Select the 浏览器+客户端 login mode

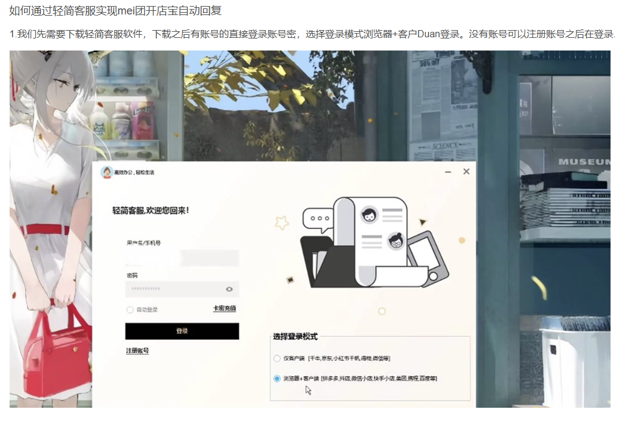point(277,379)
